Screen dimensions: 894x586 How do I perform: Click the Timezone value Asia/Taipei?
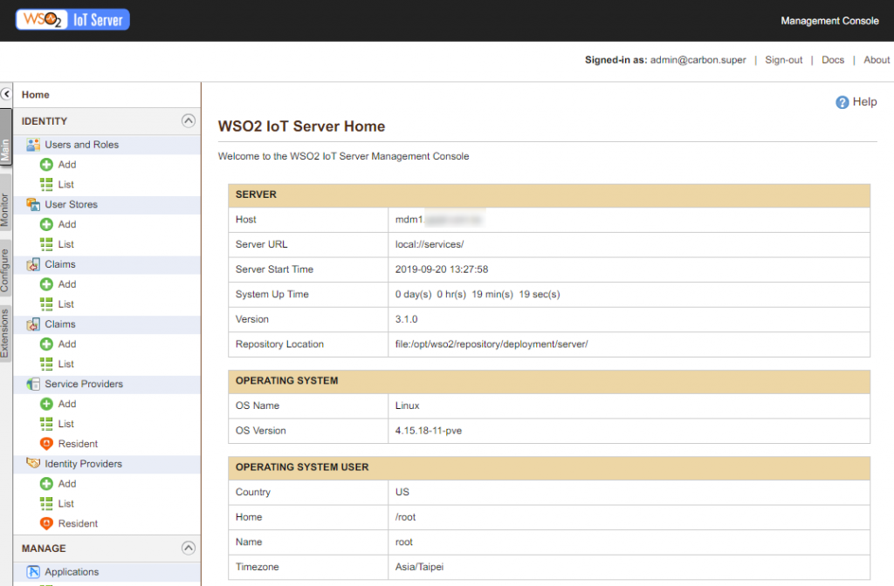click(419, 567)
